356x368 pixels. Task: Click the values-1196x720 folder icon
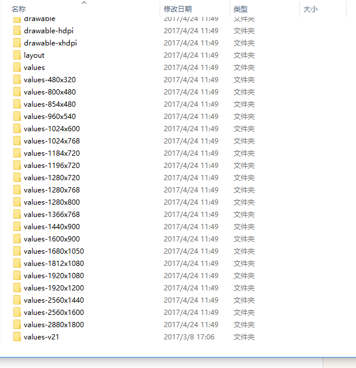17,165
